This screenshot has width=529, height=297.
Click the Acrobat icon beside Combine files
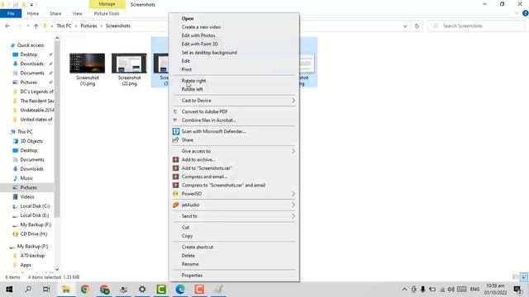coord(175,120)
